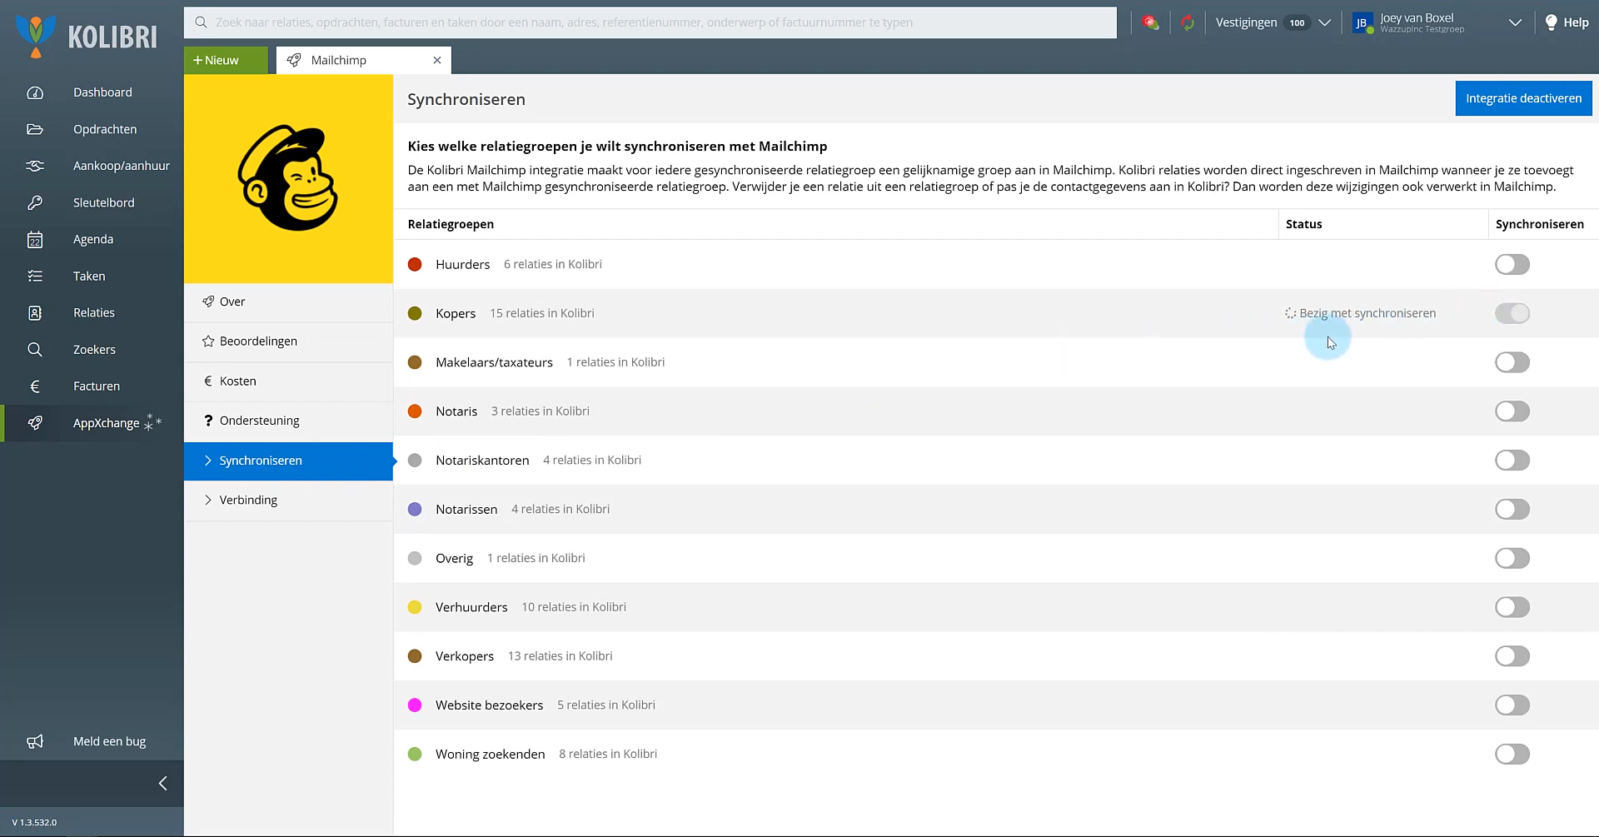Click the Opdrachten folder icon
This screenshot has width=1599, height=837.
pyautogui.click(x=35, y=129)
